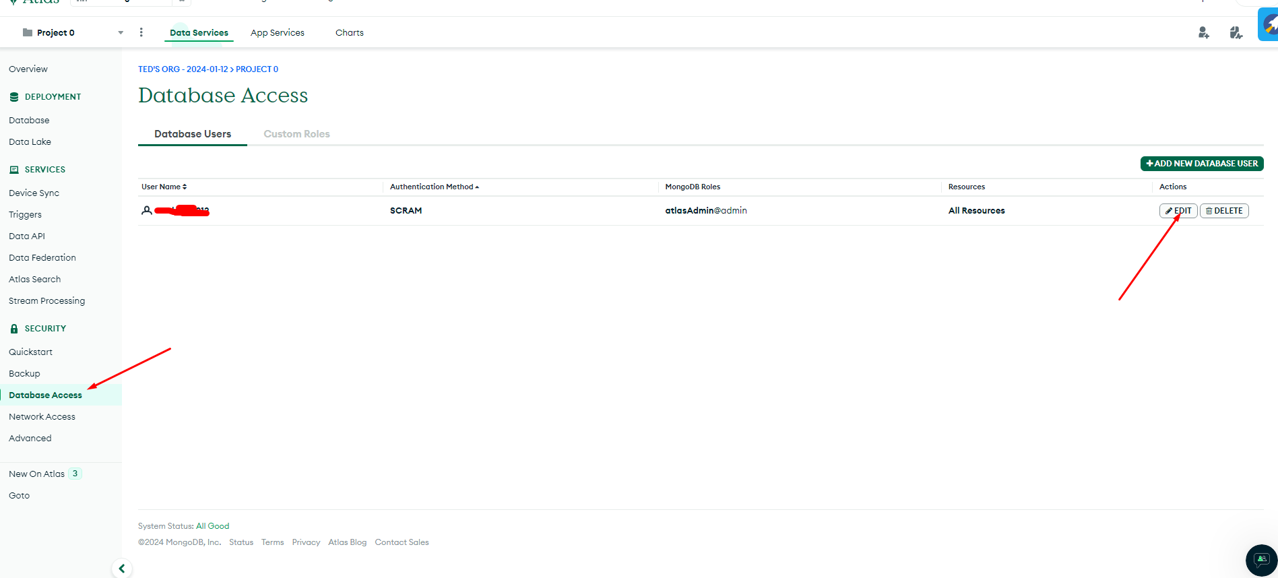Open Advanced under Security
The height and width of the screenshot is (578, 1278).
[x=30, y=438]
